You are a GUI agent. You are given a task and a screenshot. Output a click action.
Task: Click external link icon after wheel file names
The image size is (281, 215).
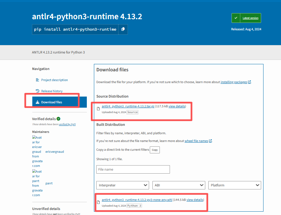point(210,141)
